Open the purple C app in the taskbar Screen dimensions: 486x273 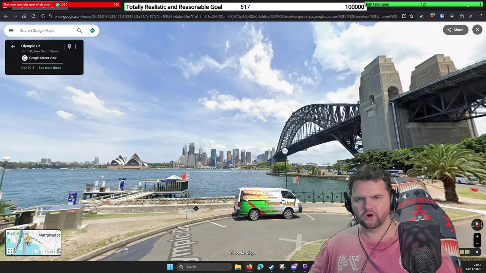(305, 267)
